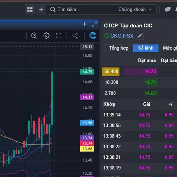This screenshot has width=177, height=177.
Task: Click the green 14.75 current price label
Action: tap(87, 72)
